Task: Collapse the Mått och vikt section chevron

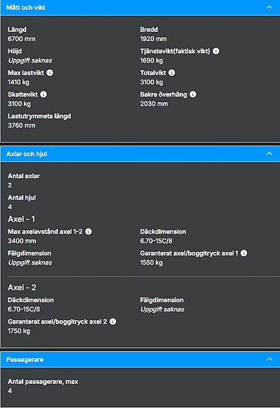Action: click(x=269, y=7)
